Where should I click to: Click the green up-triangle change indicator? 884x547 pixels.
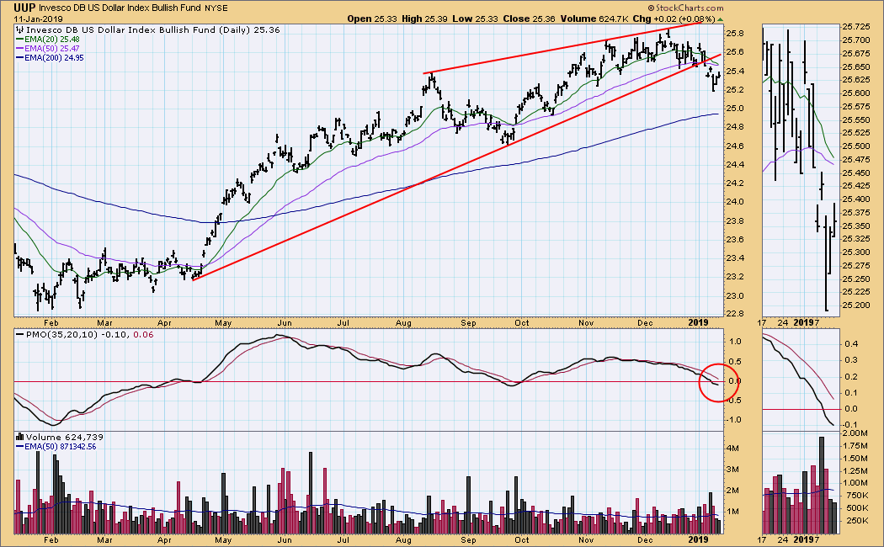(x=720, y=19)
